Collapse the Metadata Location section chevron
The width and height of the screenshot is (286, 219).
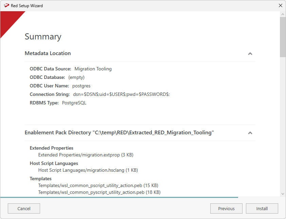tap(250, 54)
